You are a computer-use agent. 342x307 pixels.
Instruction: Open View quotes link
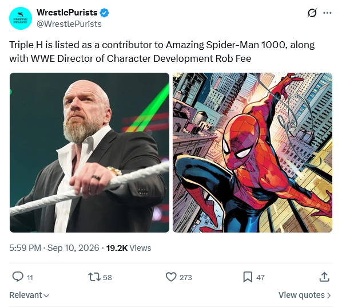(305, 295)
